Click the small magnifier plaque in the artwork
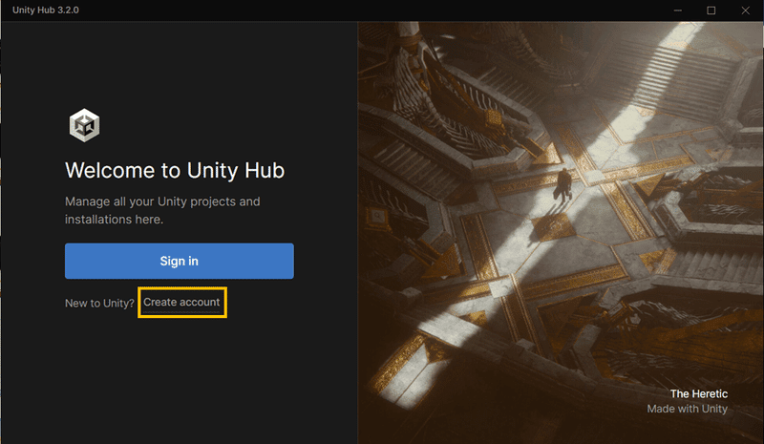Screen dimensions: 764x444 pos(377,216)
